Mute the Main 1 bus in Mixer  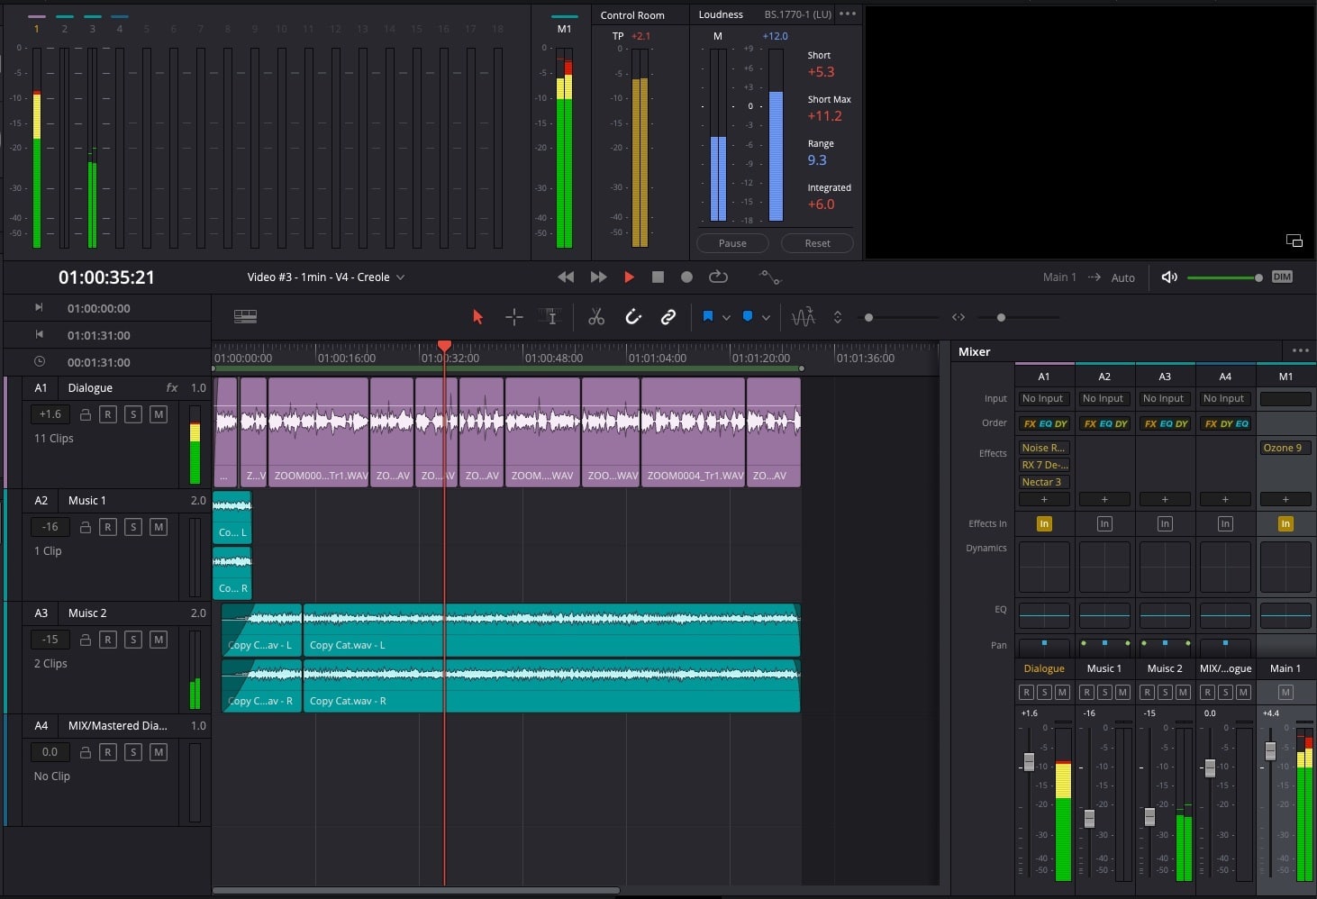(1285, 692)
